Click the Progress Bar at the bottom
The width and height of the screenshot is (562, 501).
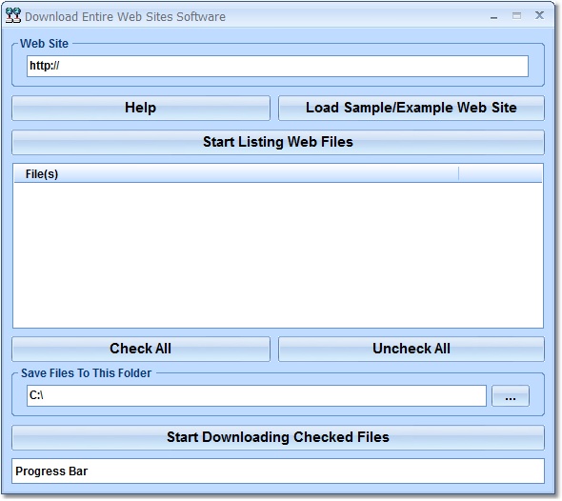(278, 471)
